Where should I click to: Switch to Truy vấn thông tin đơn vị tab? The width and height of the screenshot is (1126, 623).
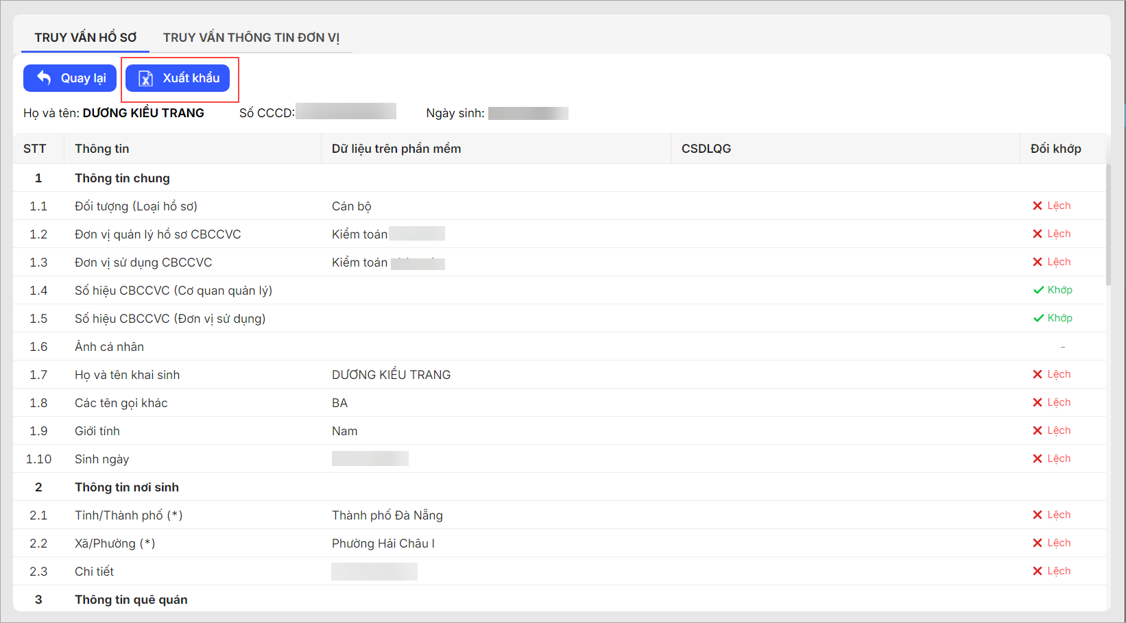[251, 38]
